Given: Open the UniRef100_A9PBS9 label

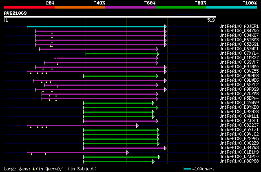Looking at the screenshot, I should (x=239, y=89).
